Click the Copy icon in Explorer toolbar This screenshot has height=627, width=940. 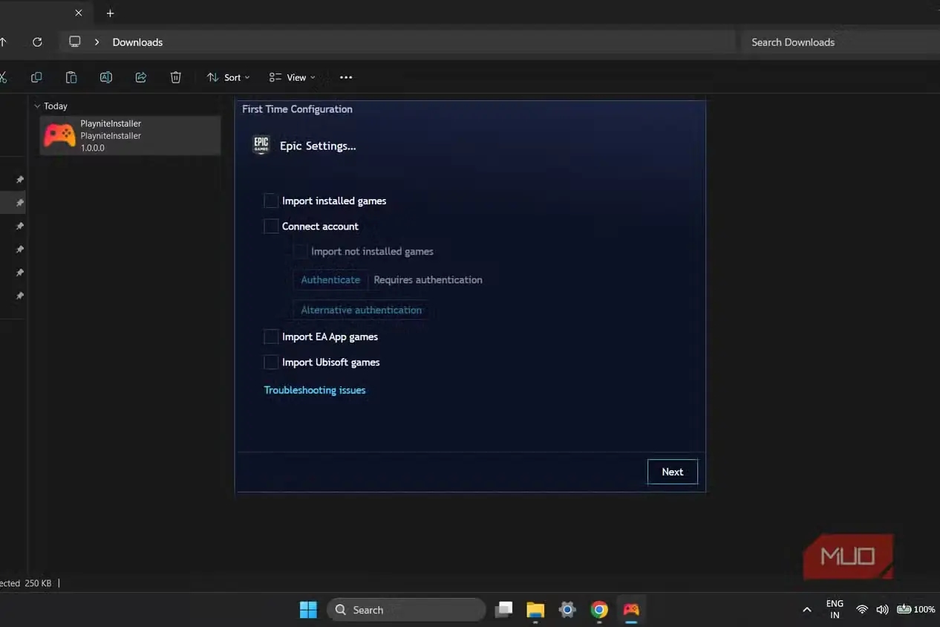[36, 77]
